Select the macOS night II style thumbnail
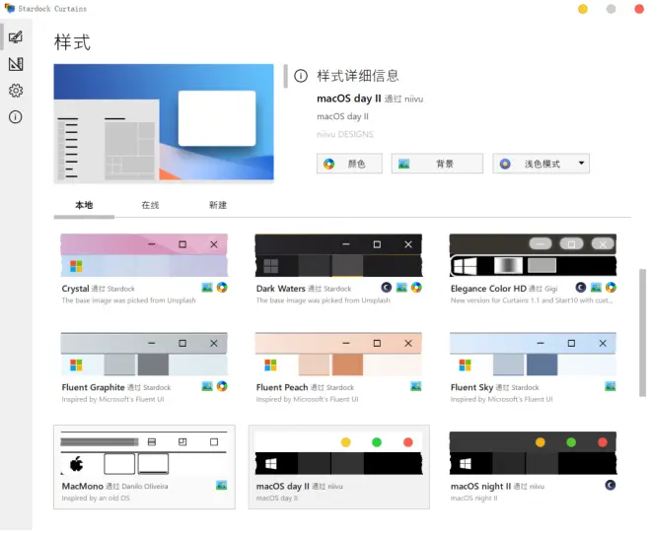The height and width of the screenshot is (534, 651). (533, 453)
